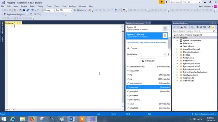Open File Explorer from the taskbar
The image size is (218, 122).
point(22,119)
